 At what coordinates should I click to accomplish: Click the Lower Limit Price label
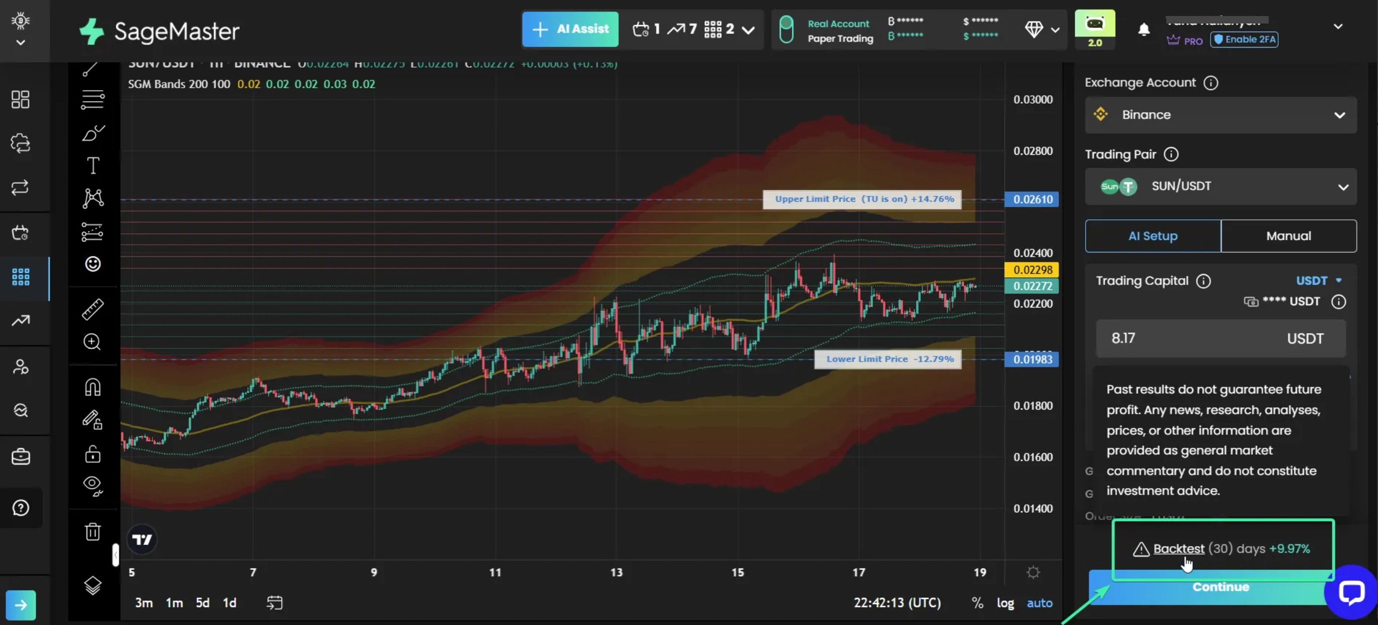tap(888, 359)
